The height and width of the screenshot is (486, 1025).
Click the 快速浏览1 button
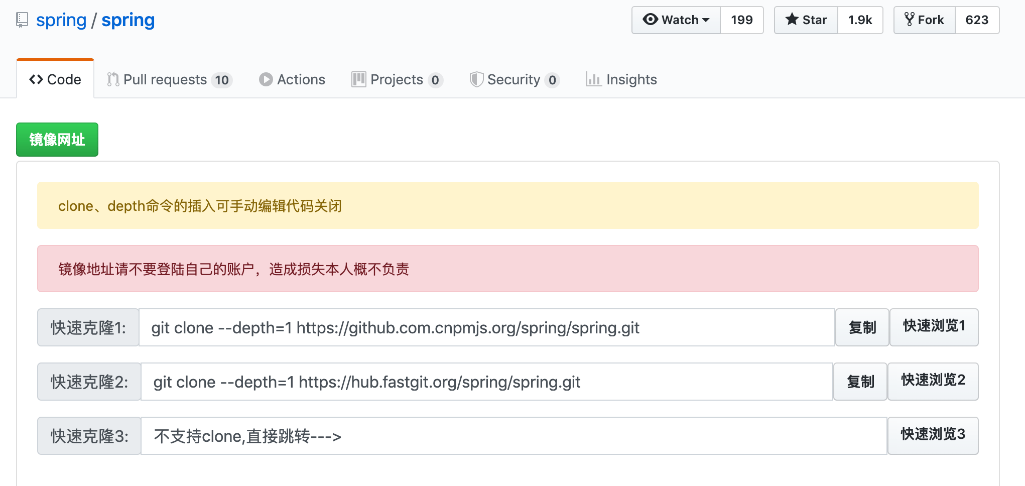934,327
